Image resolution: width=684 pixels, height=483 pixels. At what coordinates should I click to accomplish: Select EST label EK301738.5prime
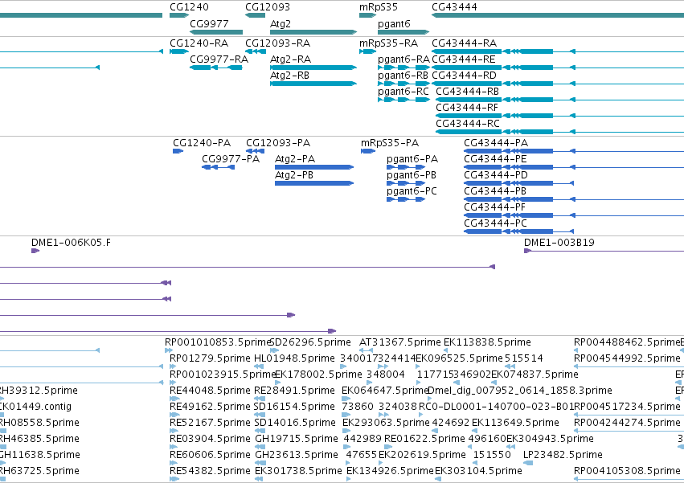click(298, 472)
